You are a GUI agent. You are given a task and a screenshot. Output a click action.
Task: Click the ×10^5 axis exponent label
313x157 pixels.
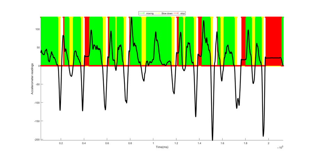tap(280, 147)
